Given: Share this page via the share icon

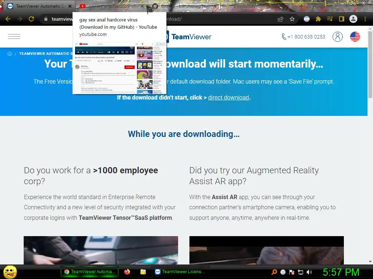Looking at the screenshot, I should tap(280, 19).
